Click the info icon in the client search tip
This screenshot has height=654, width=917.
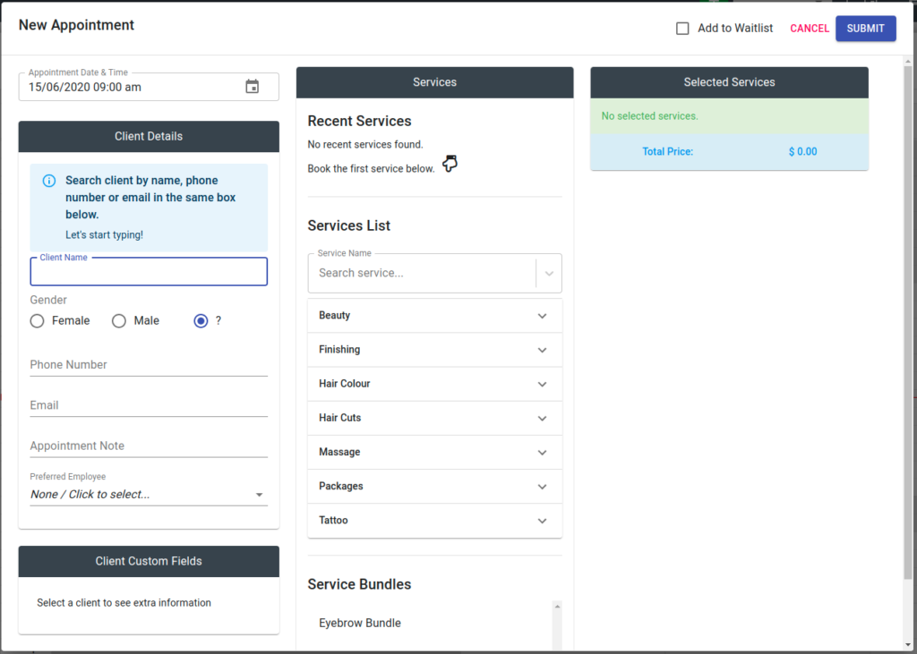47,180
